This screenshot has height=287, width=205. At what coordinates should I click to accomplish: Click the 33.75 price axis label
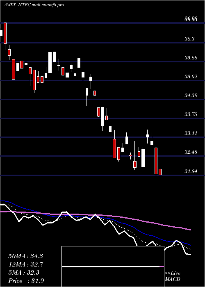pos(191,114)
